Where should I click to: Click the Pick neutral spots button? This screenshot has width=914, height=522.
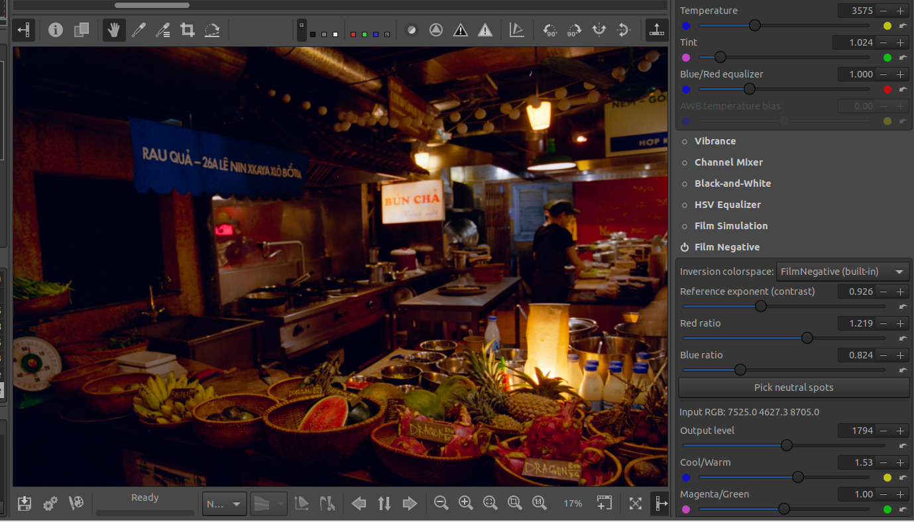pos(793,388)
